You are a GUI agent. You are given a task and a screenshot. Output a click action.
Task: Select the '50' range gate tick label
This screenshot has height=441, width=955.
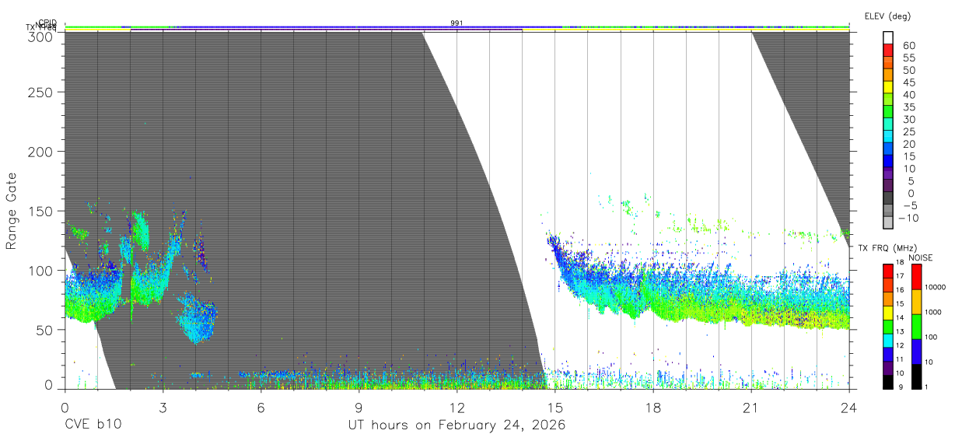44,329
